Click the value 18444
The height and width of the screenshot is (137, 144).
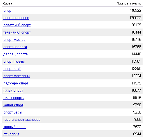[136, 32]
